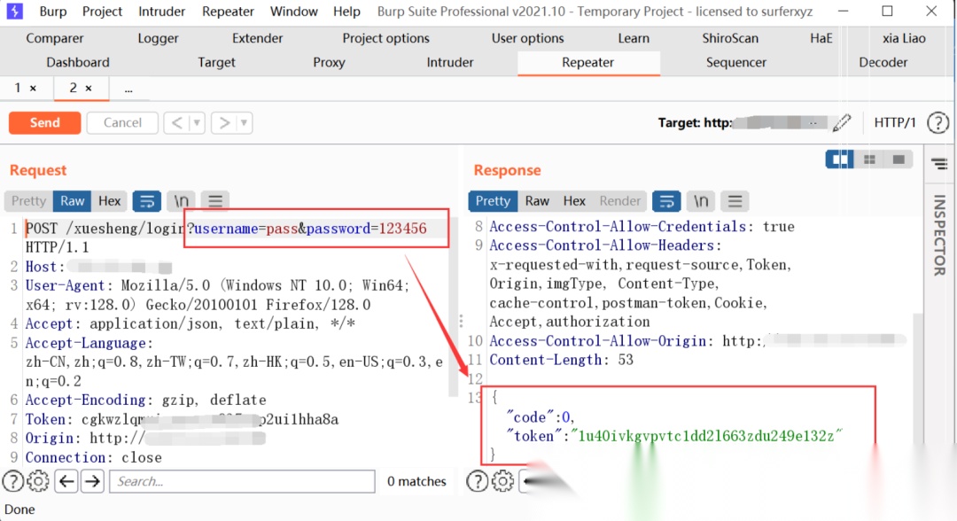Switch to the Intruder tool tab

[x=450, y=62]
